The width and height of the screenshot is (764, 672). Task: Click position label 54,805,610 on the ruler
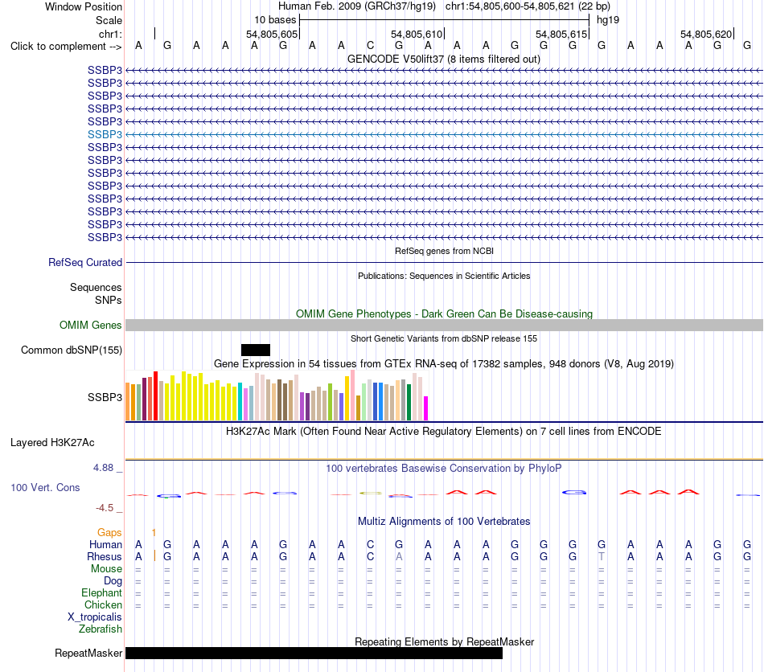pyautogui.click(x=417, y=34)
